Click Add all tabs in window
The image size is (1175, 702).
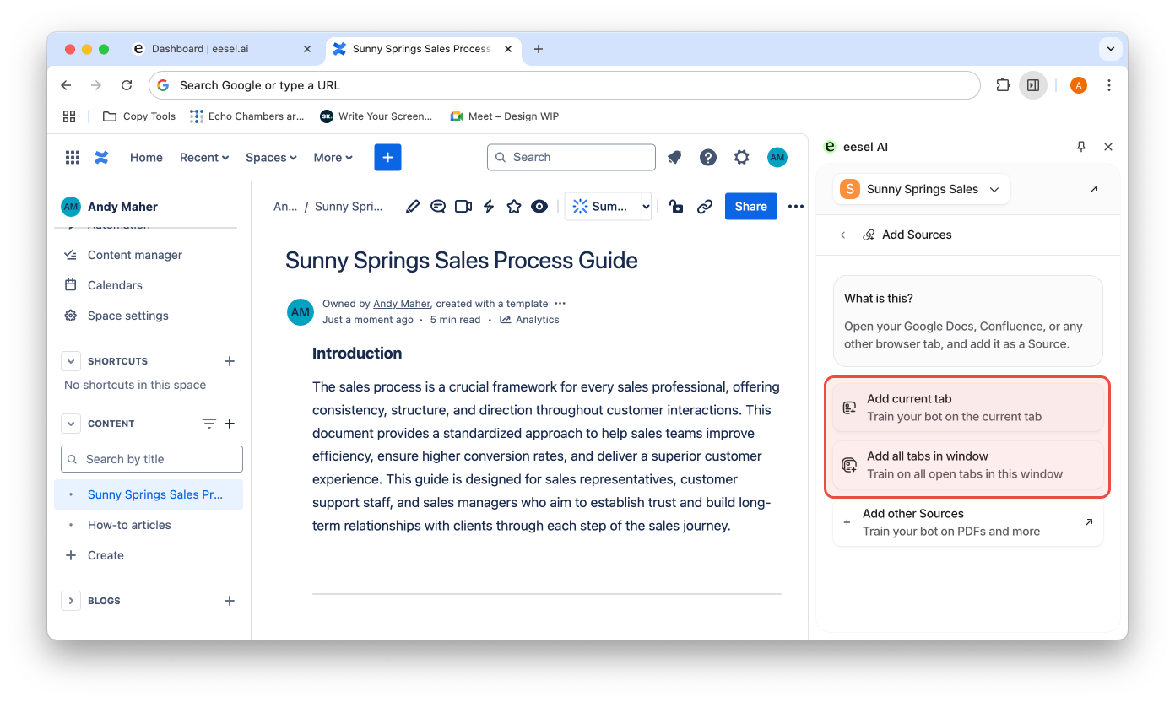point(968,465)
